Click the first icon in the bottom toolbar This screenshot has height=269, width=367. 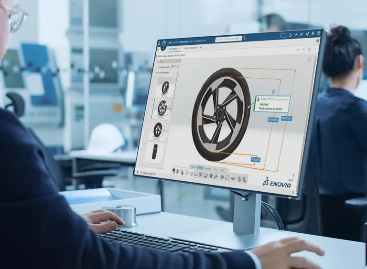click(x=174, y=171)
